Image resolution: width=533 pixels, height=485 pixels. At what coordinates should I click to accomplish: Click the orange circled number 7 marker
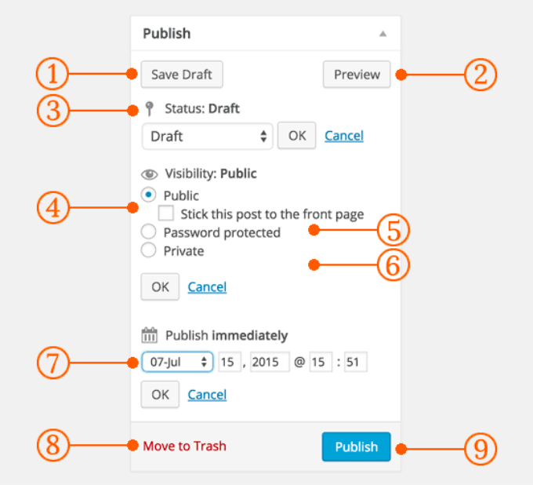[53, 363]
